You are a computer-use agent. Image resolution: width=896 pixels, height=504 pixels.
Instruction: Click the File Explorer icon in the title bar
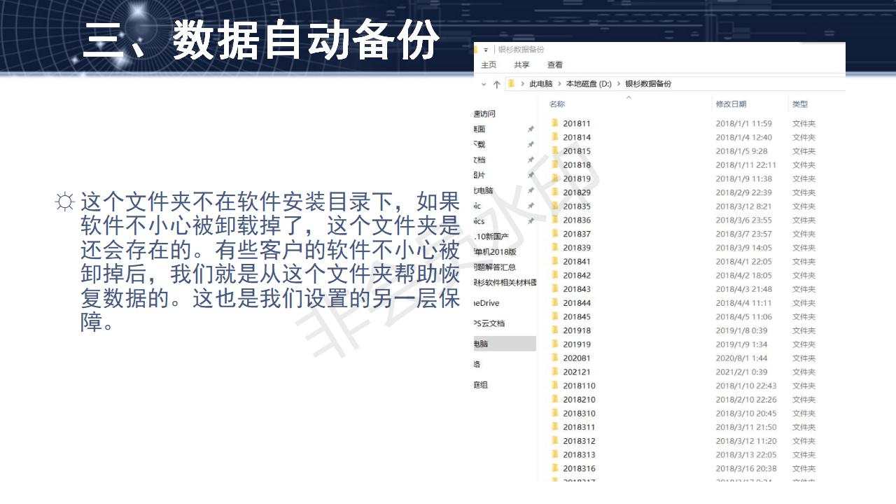475,49
